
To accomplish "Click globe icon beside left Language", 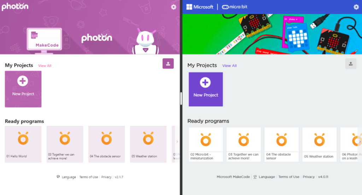I will [58, 177].
